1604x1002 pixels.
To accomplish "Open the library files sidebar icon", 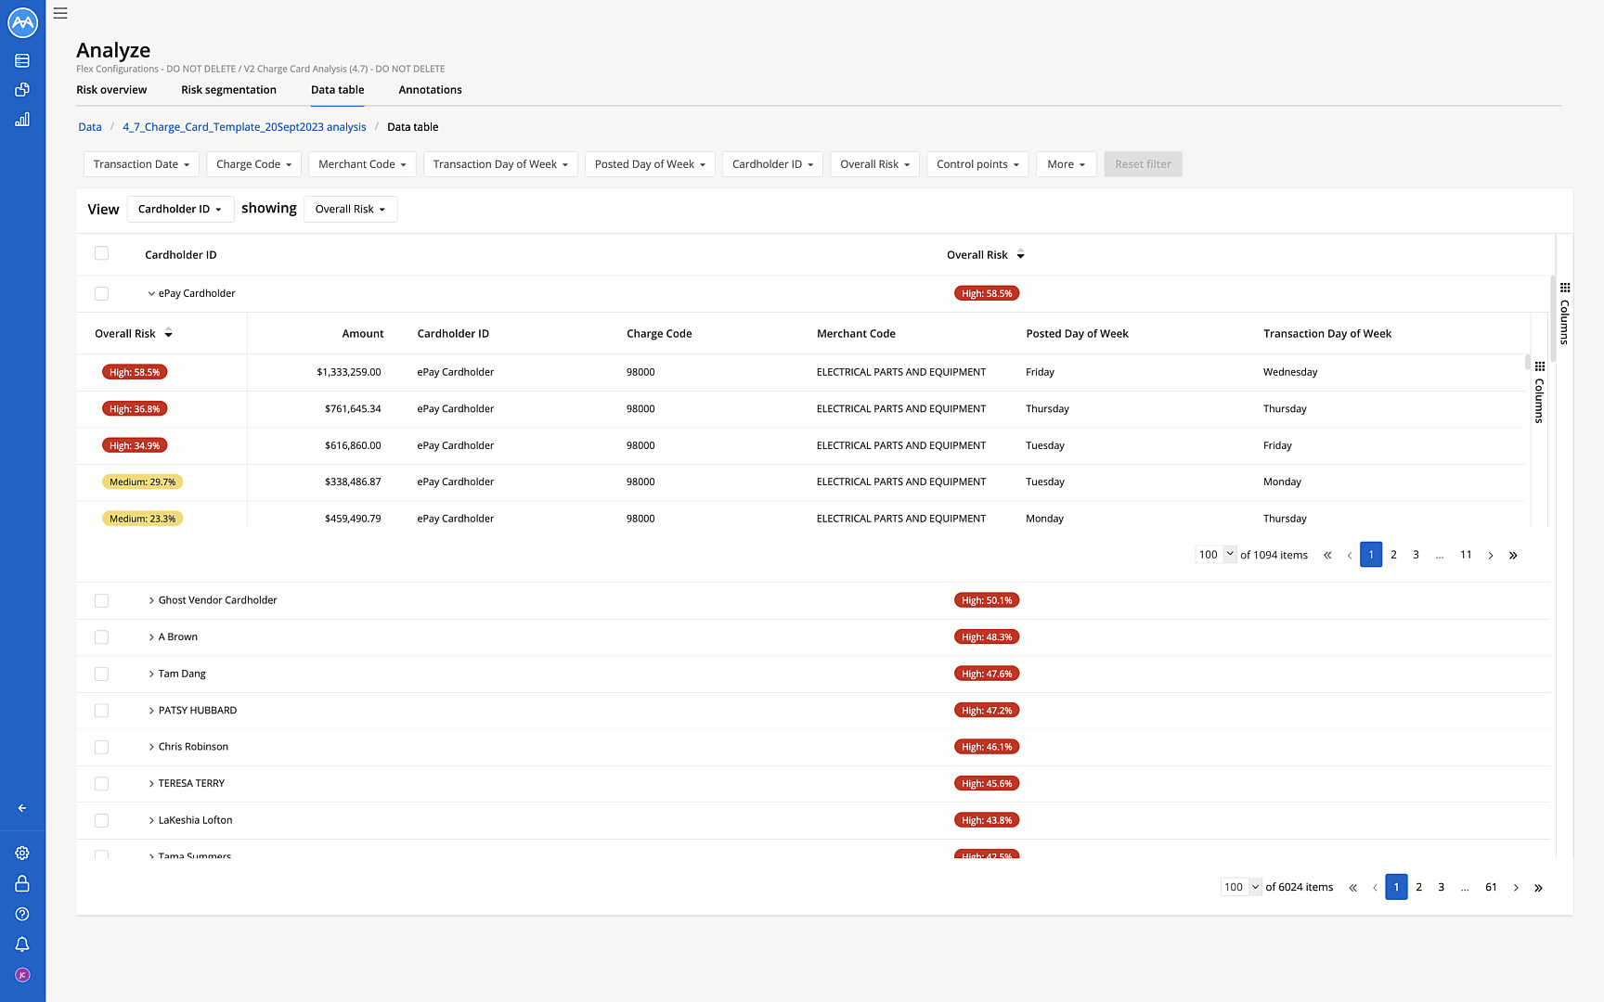I will 22,90.
